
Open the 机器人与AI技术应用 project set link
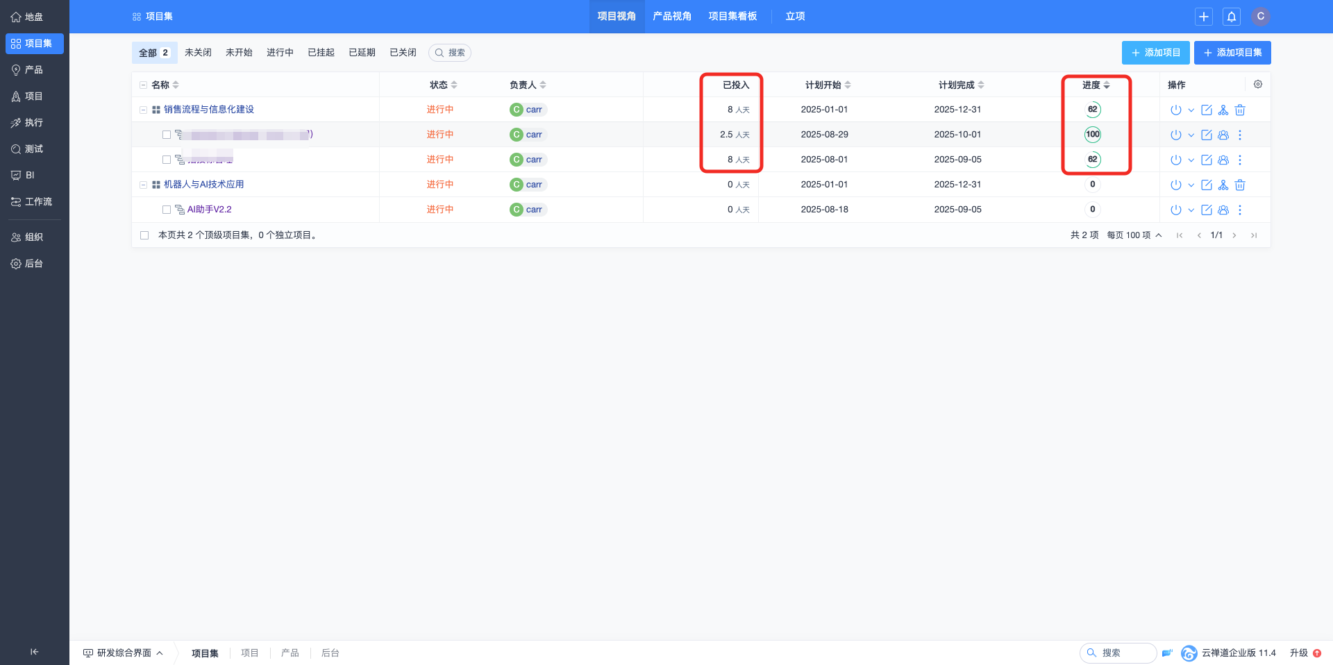[x=203, y=185]
